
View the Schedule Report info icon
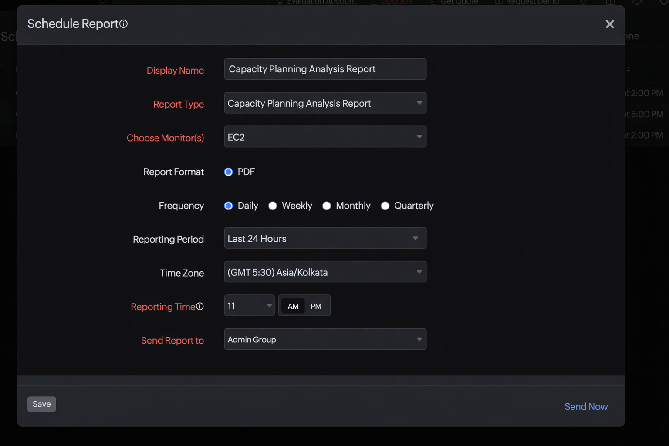pos(124,24)
